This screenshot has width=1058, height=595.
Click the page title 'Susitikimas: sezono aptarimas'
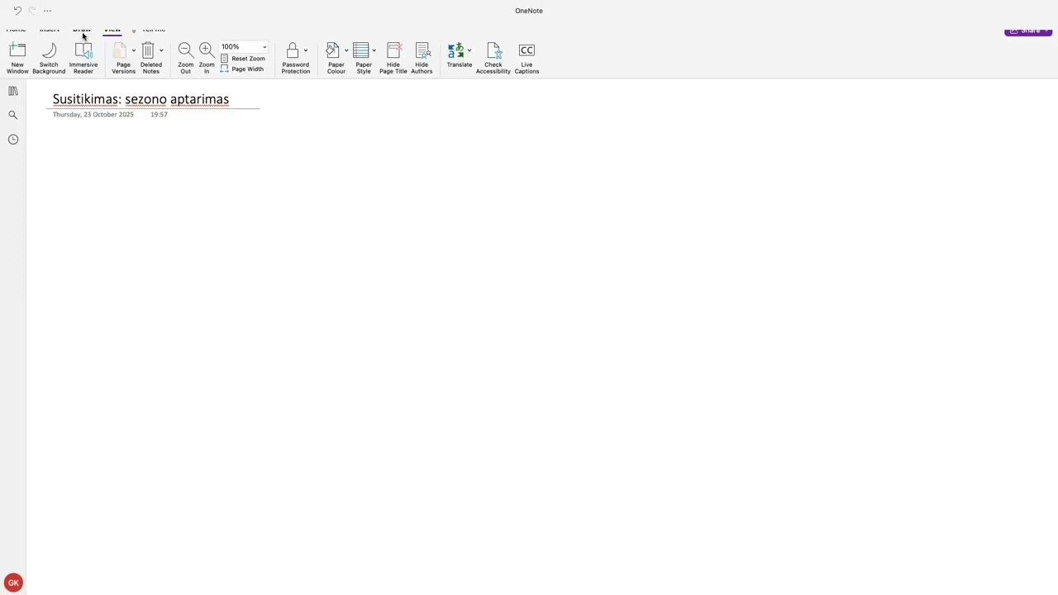pyautogui.click(x=141, y=99)
